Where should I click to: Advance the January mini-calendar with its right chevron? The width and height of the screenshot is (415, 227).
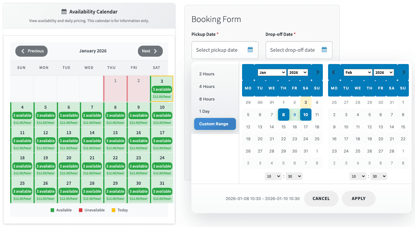[318, 72]
